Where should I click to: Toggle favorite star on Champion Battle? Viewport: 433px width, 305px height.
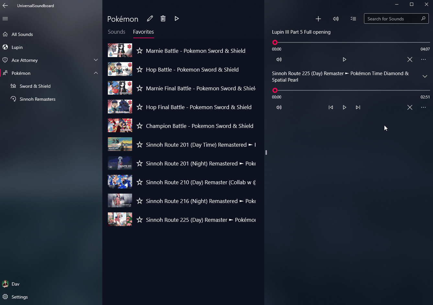click(139, 126)
